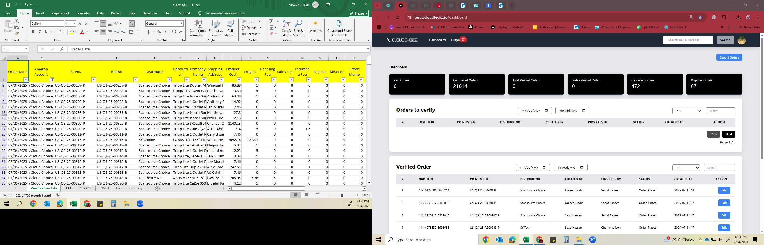This screenshot has width=764, height=245.
Task: Click Dashboard link in CloudChoice navbar
Action: pos(437,40)
